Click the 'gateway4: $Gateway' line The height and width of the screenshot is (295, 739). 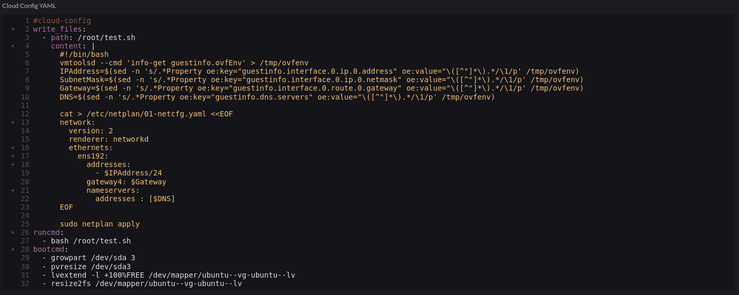click(126, 182)
